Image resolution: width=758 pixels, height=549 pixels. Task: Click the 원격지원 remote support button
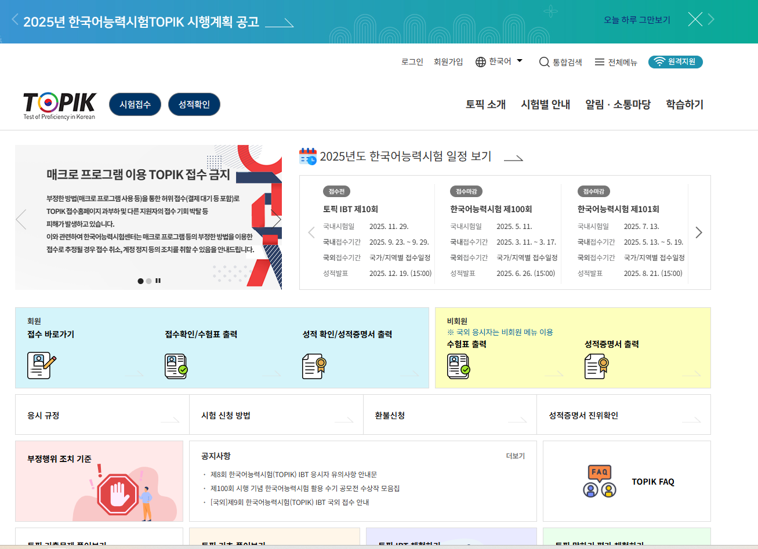click(675, 62)
